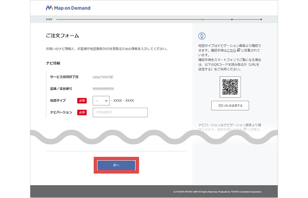Focus the ナビバージョン input field
The image size is (308, 198).
(x=120, y=112)
